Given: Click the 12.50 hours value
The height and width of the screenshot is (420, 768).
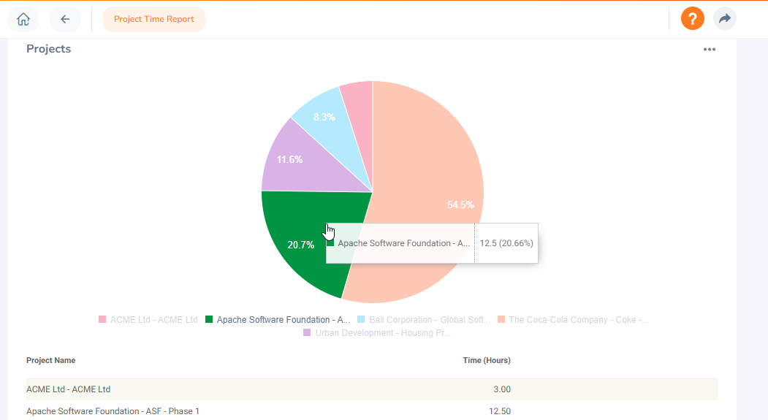Looking at the screenshot, I should point(500,411).
